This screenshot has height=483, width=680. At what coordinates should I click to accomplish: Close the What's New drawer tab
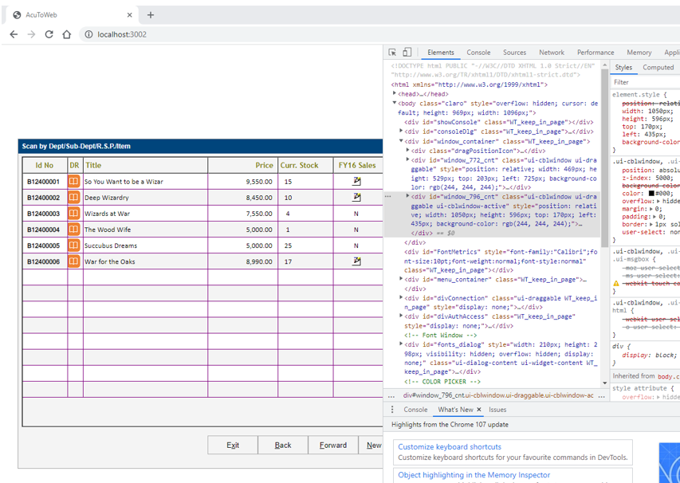pyautogui.click(x=479, y=410)
